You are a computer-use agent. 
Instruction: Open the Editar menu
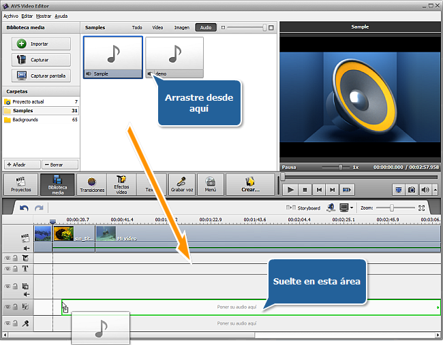click(x=27, y=16)
